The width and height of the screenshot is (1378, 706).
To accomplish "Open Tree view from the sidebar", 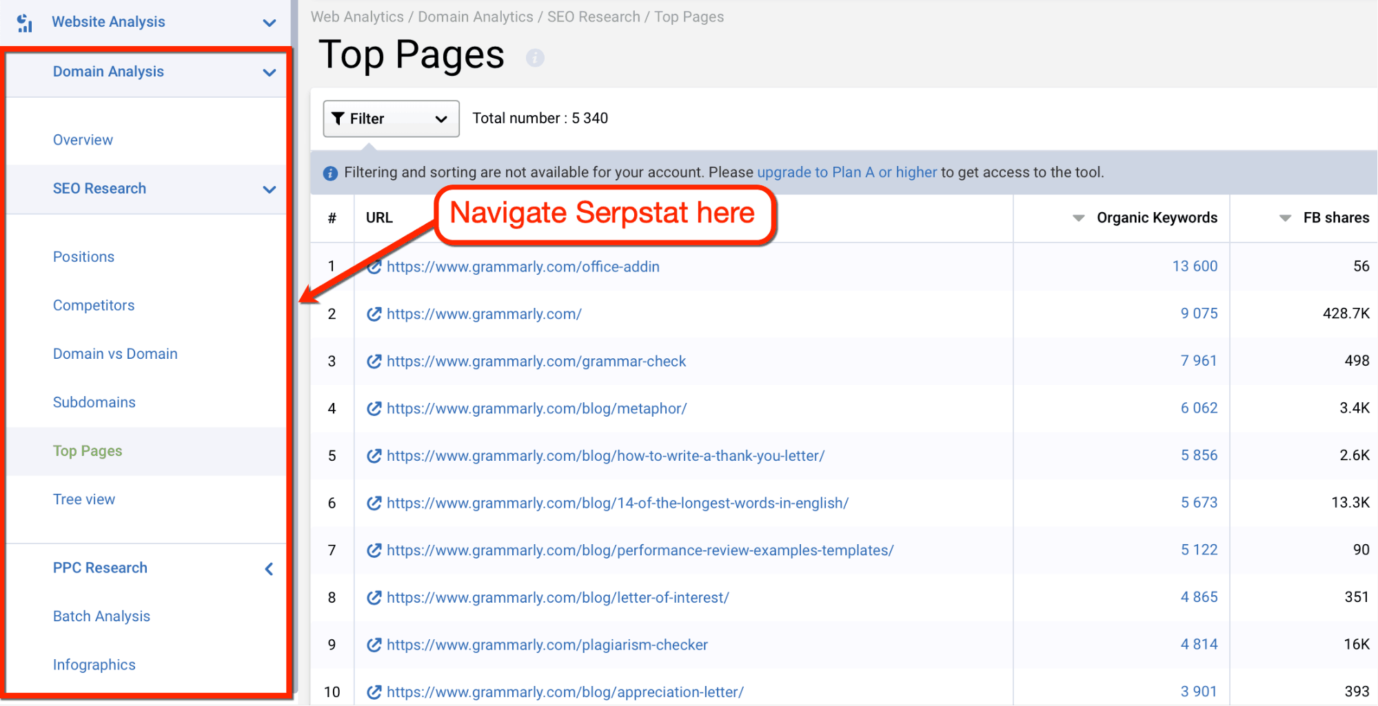I will (84, 499).
